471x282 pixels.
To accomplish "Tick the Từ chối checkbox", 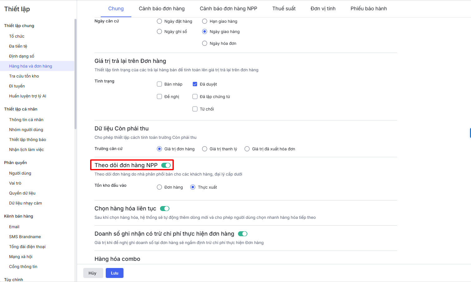I will click(195, 109).
